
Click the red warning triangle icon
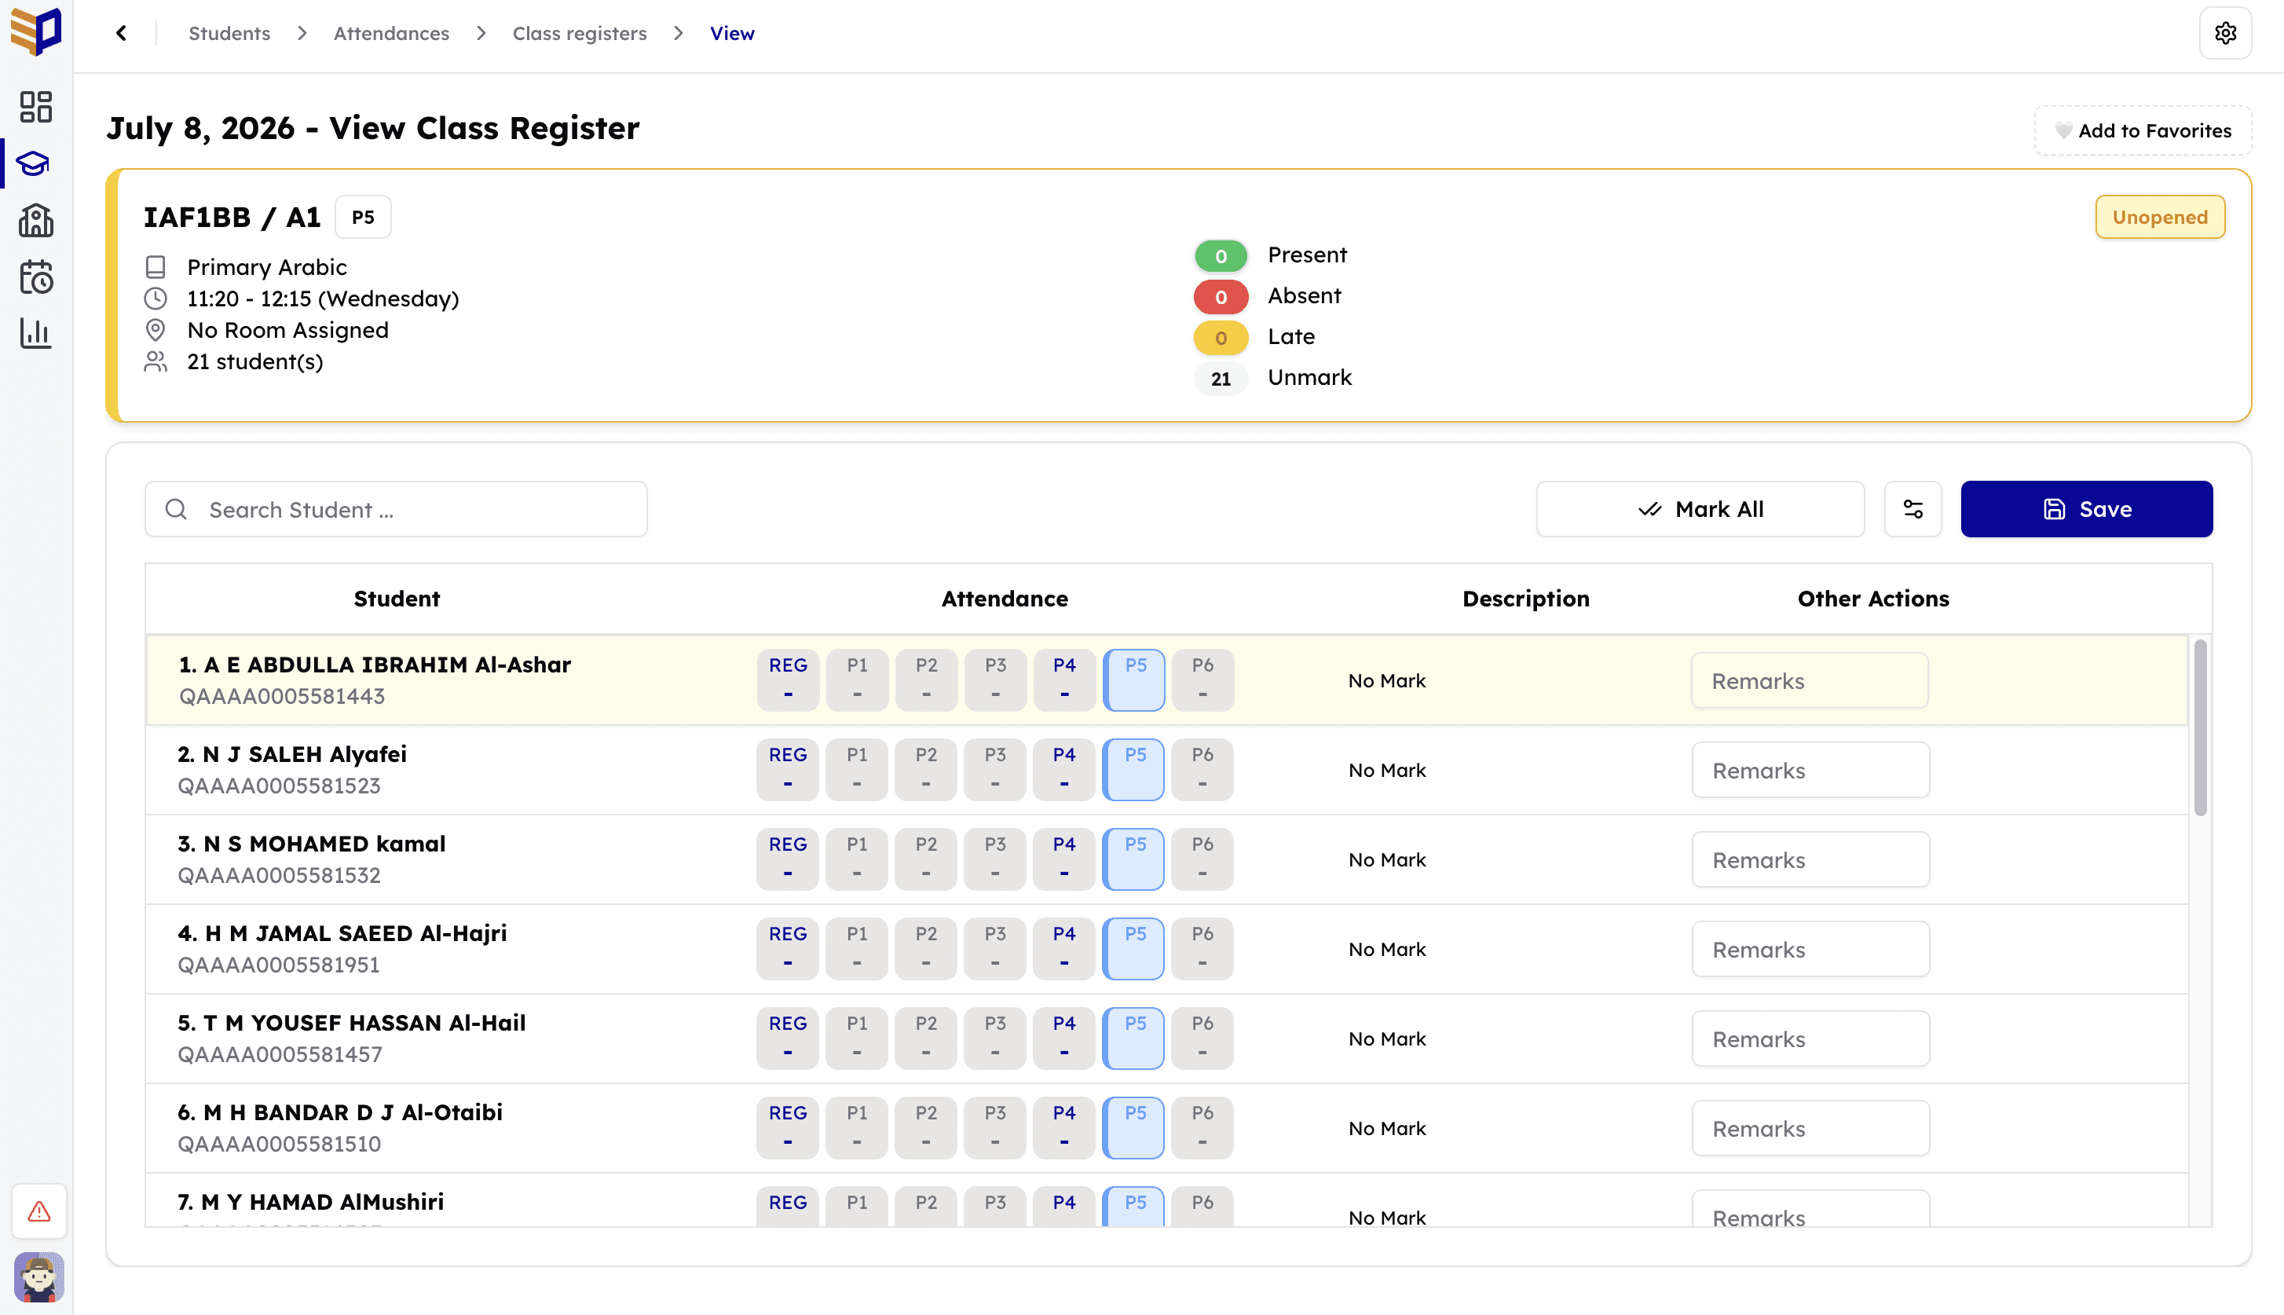(38, 1211)
